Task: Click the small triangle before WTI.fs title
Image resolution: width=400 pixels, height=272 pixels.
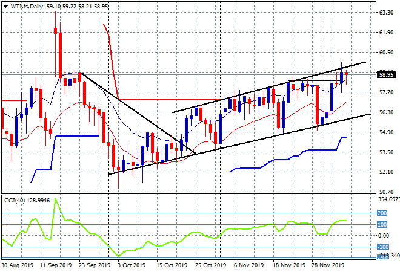Action: point(5,7)
